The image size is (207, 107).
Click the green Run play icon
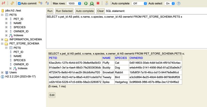pyautogui.click(x=86, y=3)
